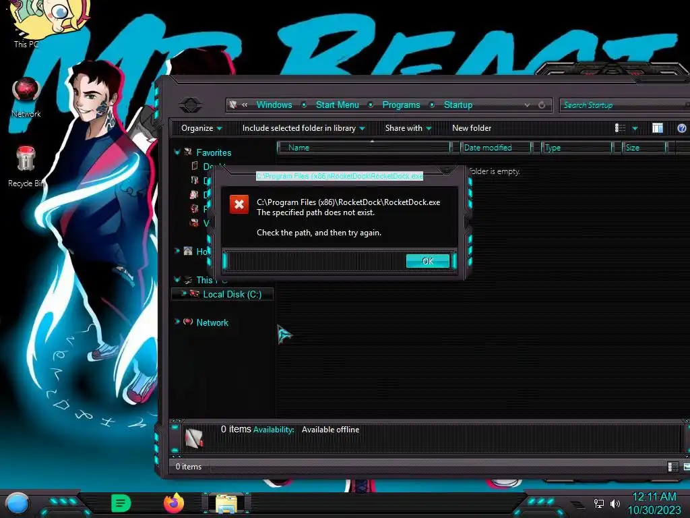This screenshot has width=690, height=518.
Task: Open network status tray icon
Action: click(x=599, y=503)
